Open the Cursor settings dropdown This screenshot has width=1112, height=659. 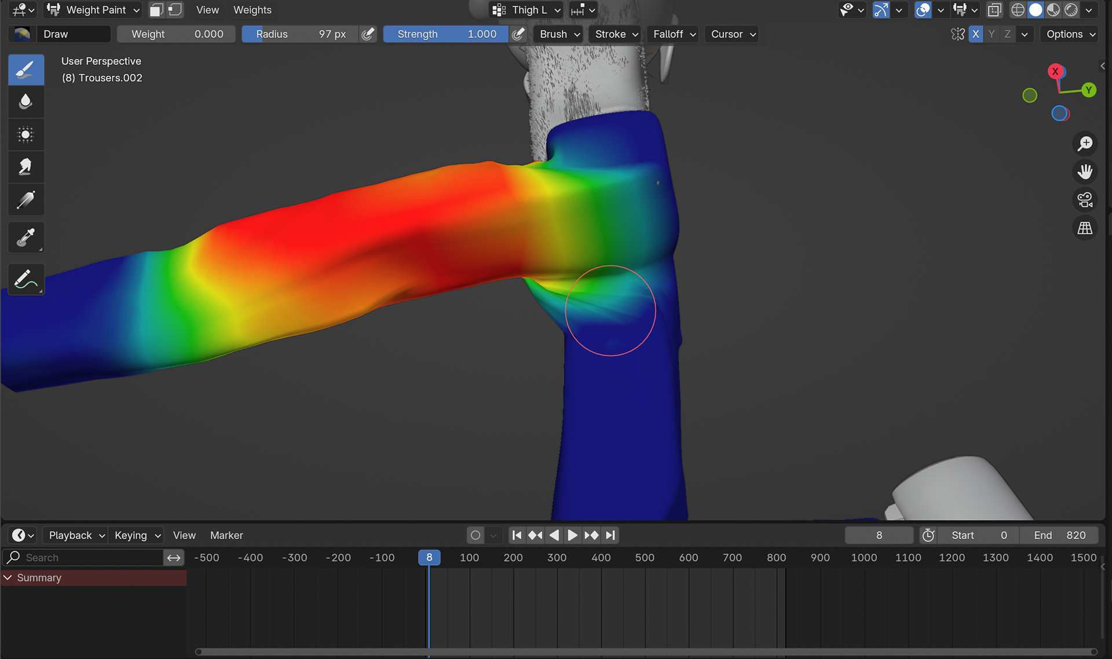coord(733,34)
